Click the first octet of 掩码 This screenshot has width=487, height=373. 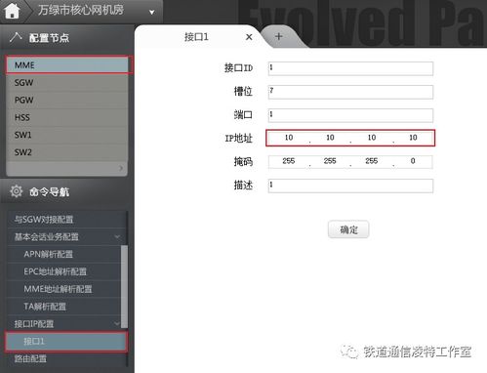(x=289, y=161)
